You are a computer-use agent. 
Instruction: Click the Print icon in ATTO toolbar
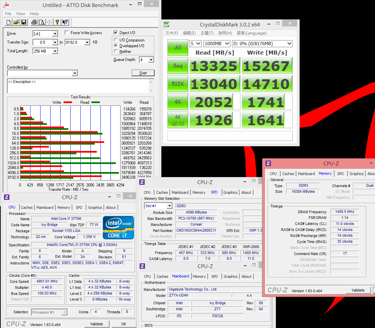tap(34, 22)
